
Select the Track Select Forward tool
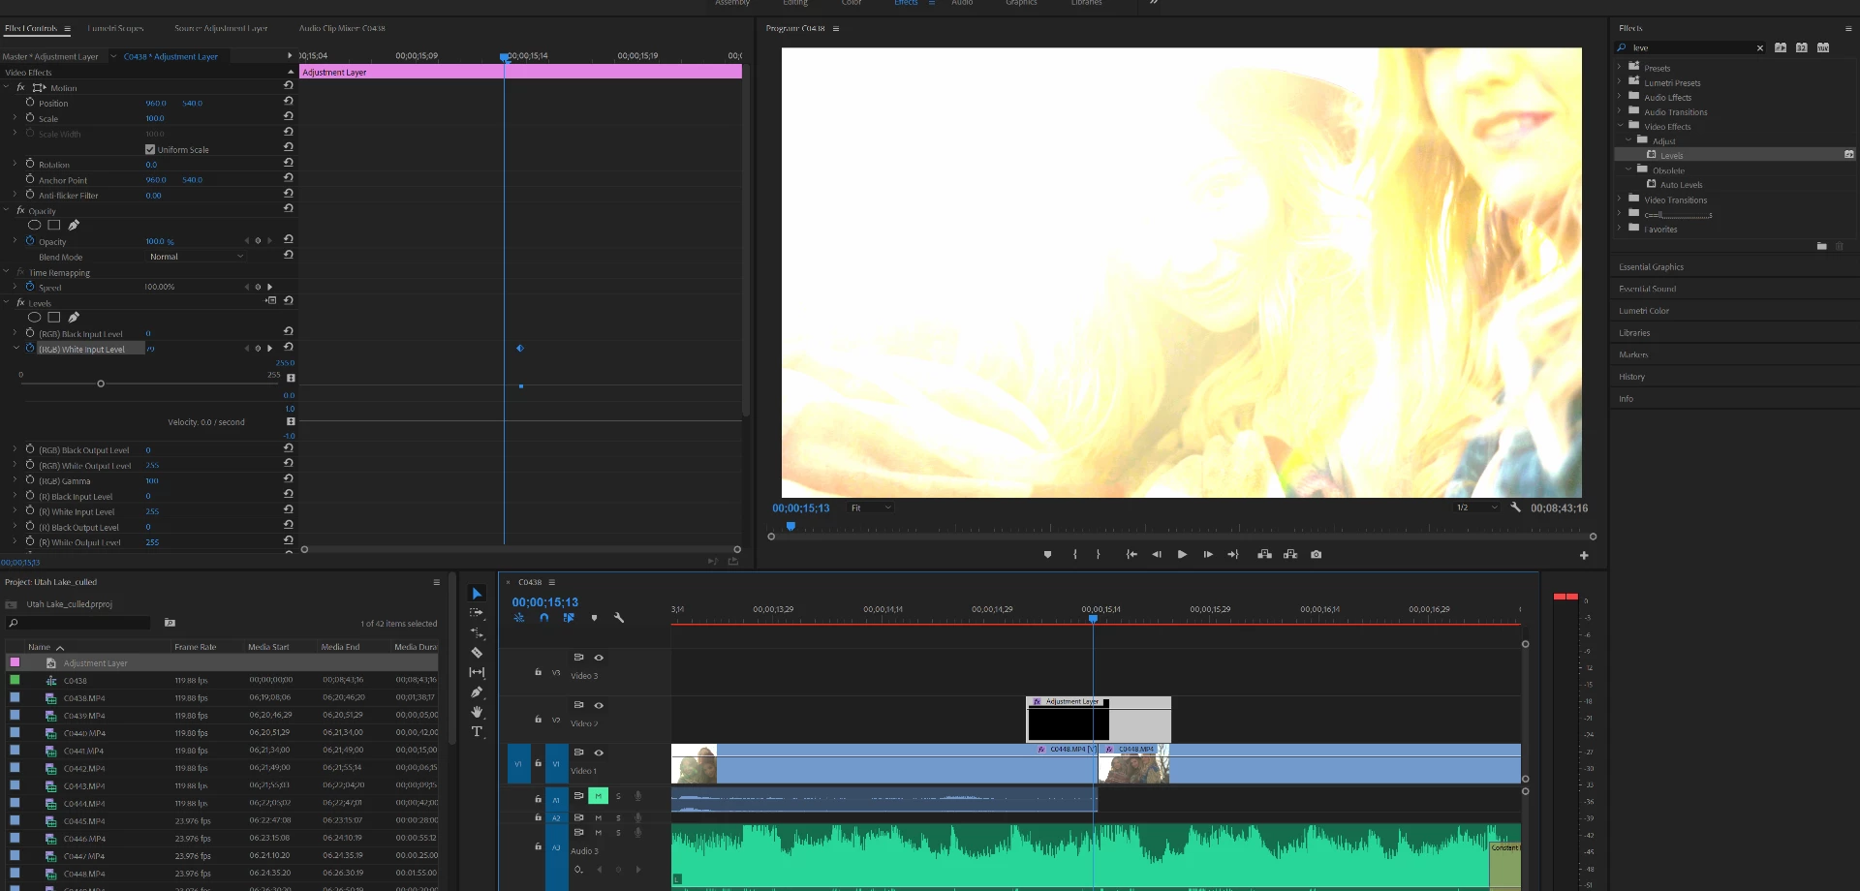pos(477,613)
